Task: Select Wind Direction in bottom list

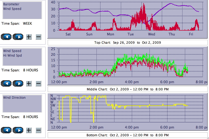Action: pos(14,98)
